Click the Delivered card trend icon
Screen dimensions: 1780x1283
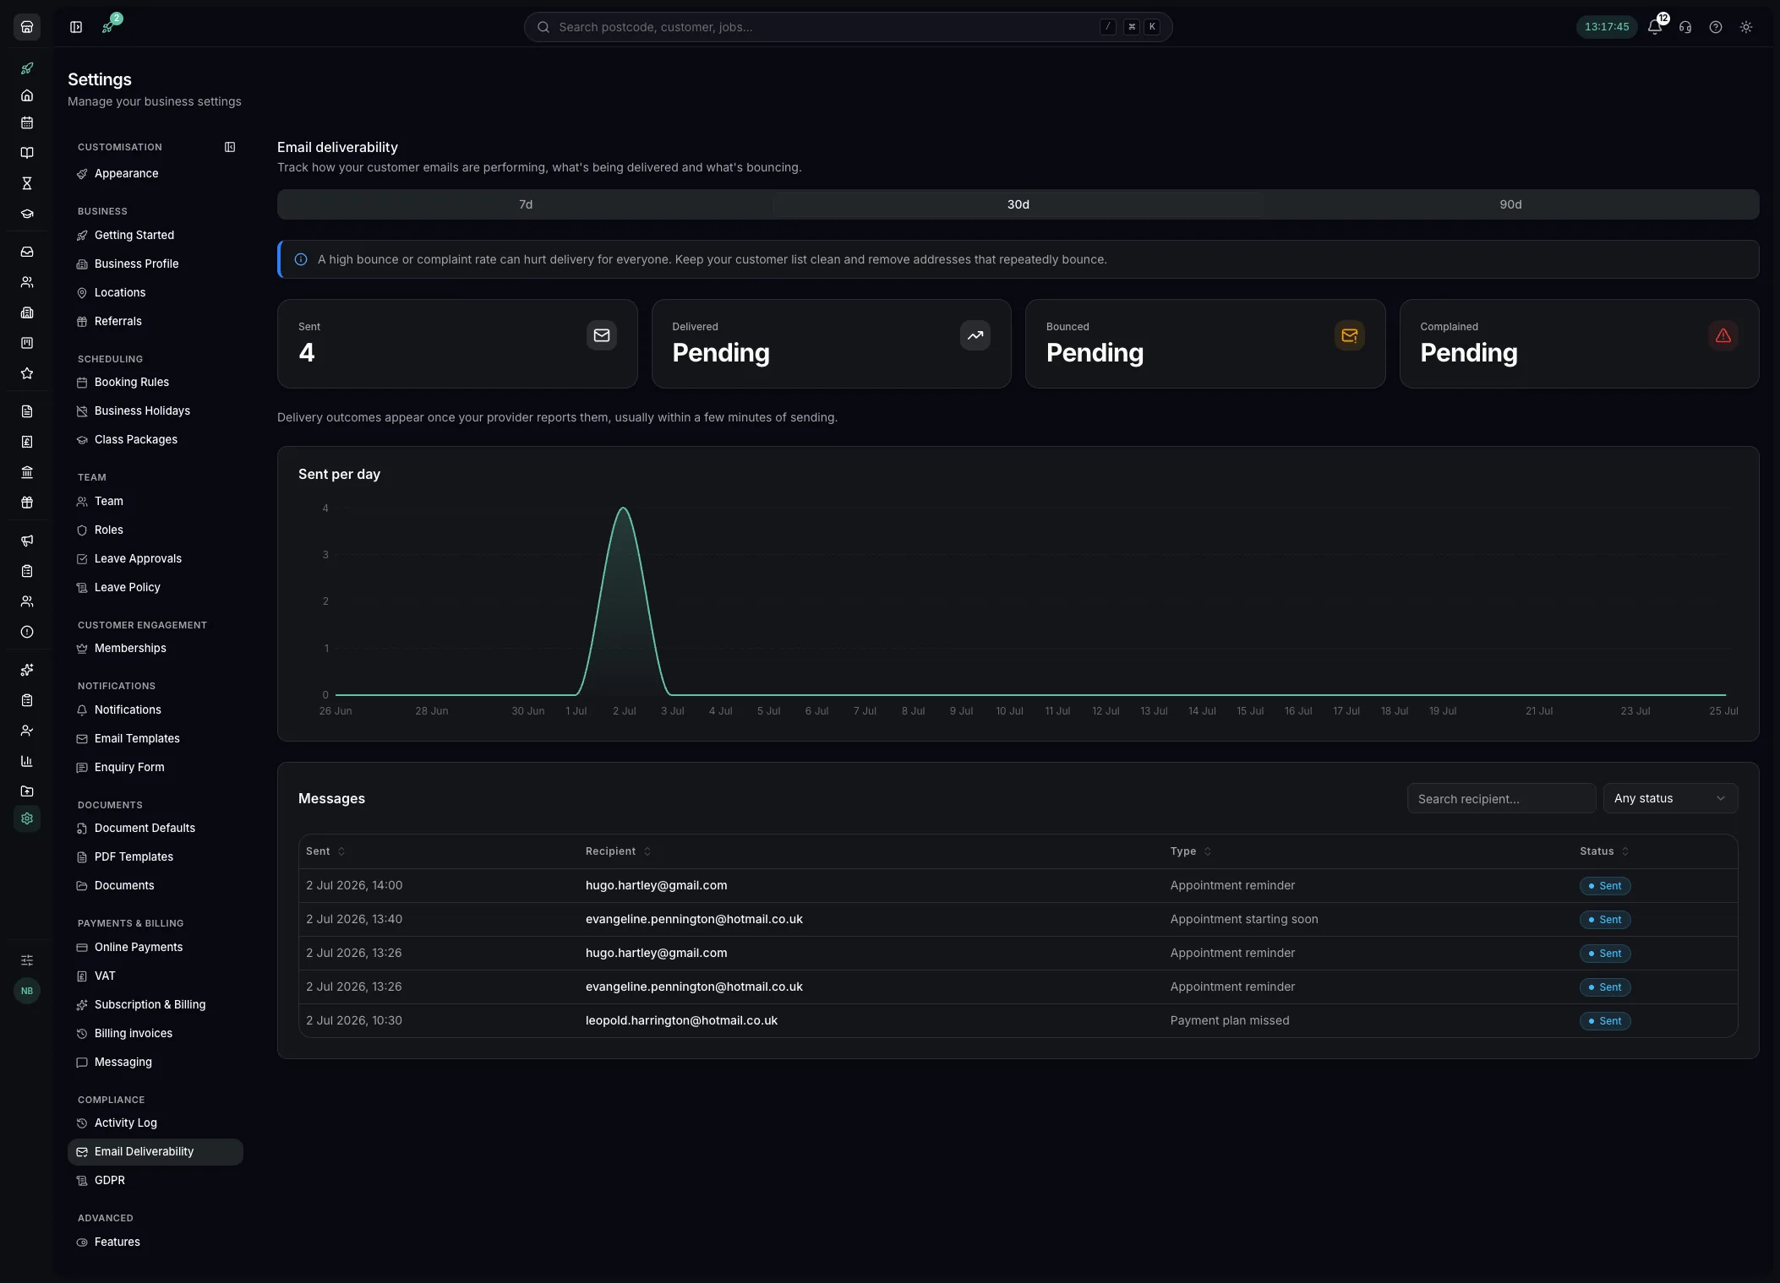(x=975, y=335)
